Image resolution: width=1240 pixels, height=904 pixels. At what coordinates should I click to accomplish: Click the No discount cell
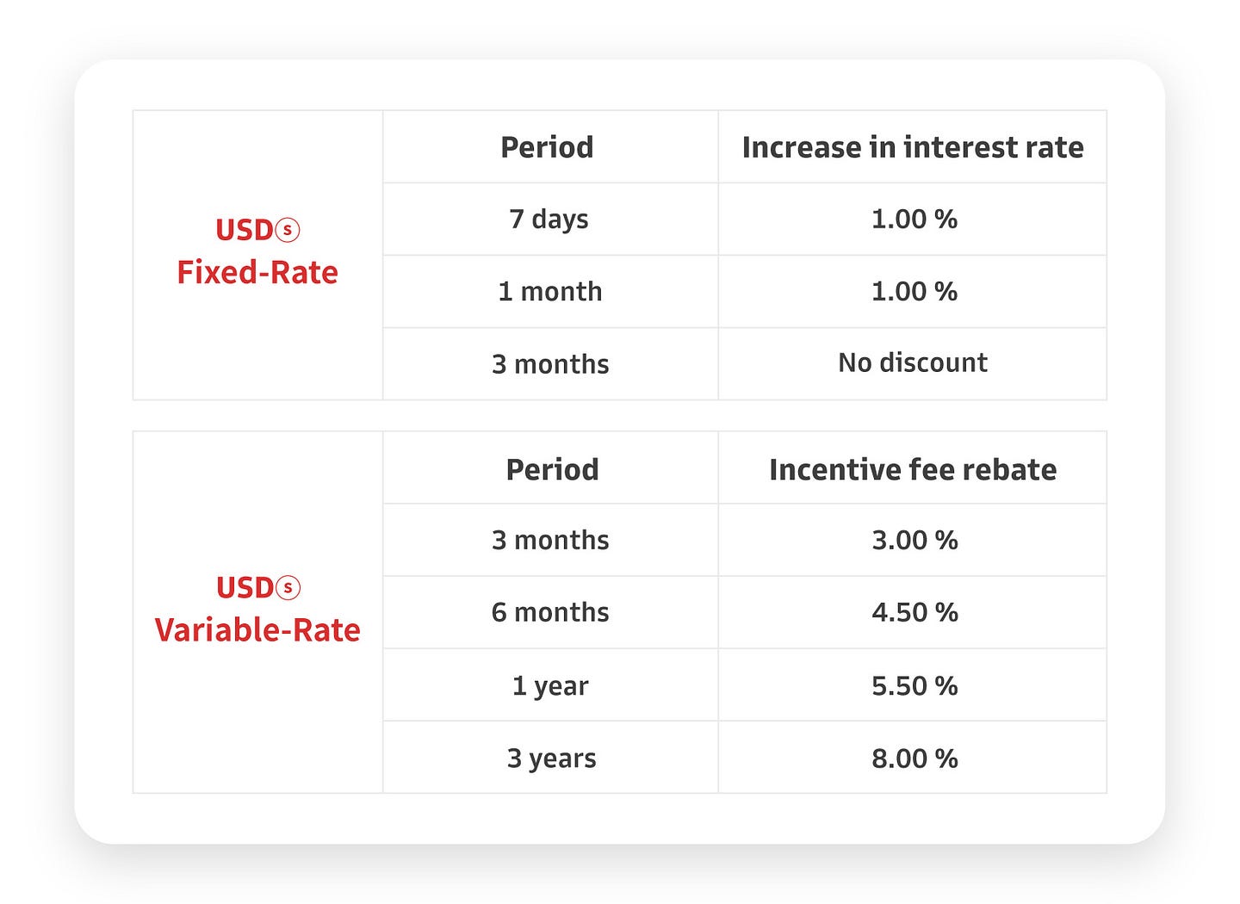913,363
